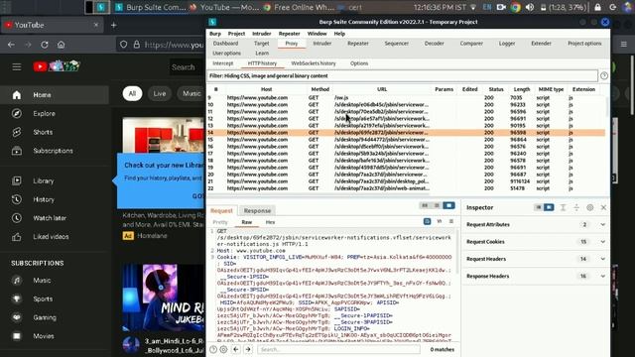Switch to the Dashboard tab
This screenshot has height=357, width=635.
(x=225, y=44)
